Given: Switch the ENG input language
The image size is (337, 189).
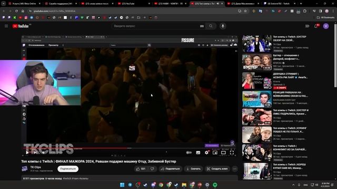Looking at the screenshot, I should coord(305,185).
